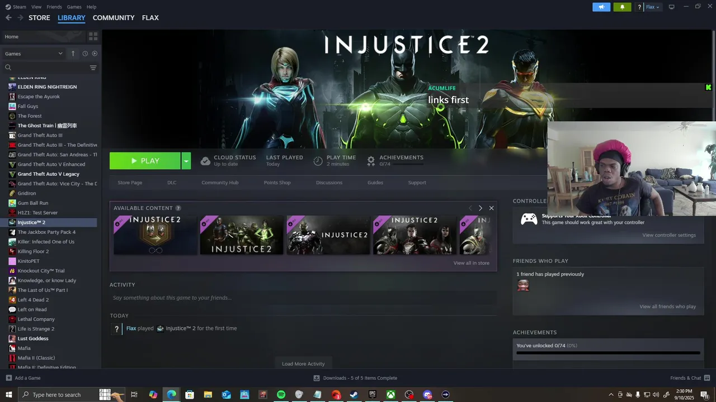Click the activity post text field
Viewport: 716px width, 402px height.
303,298
